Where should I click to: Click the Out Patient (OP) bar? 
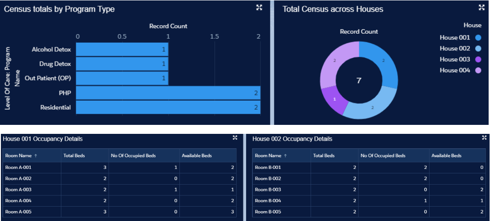[x=122, y=79]
